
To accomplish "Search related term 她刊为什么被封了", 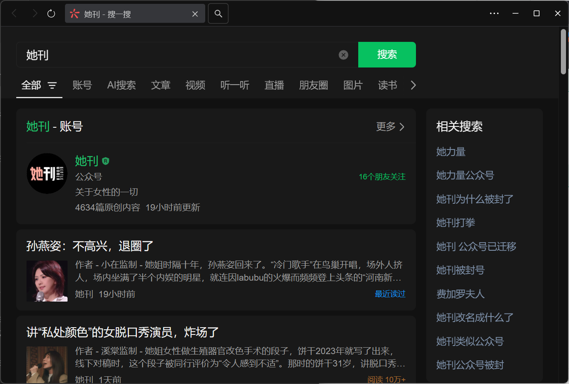I will point(475,199).
